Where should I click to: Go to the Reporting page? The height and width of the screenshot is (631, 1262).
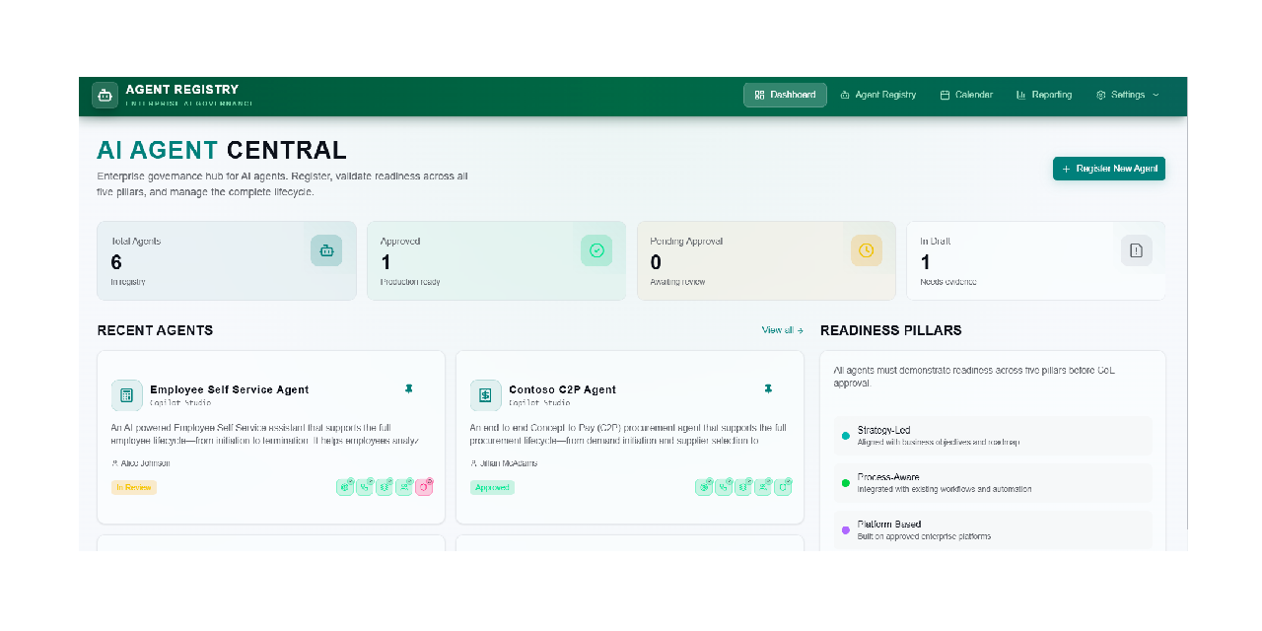click(x=1043, y=95)
